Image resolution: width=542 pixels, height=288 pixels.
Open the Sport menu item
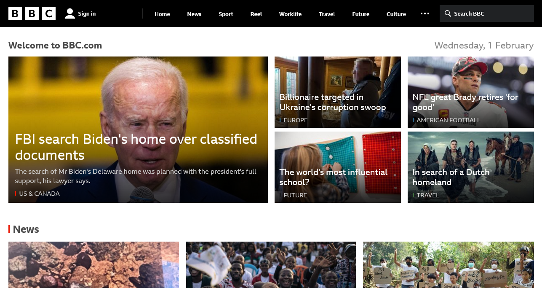[226, 14]
